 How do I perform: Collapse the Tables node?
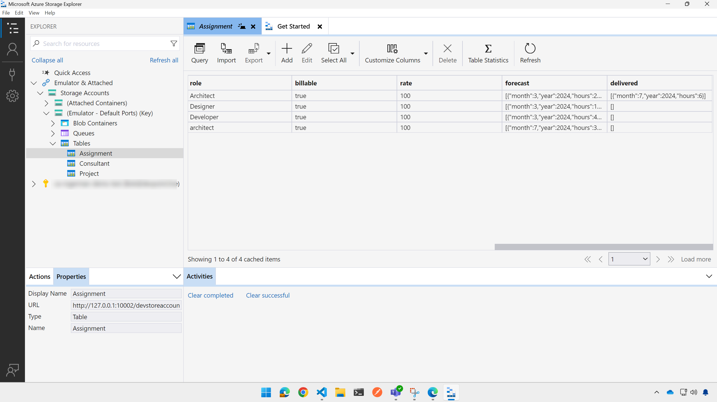53,143
